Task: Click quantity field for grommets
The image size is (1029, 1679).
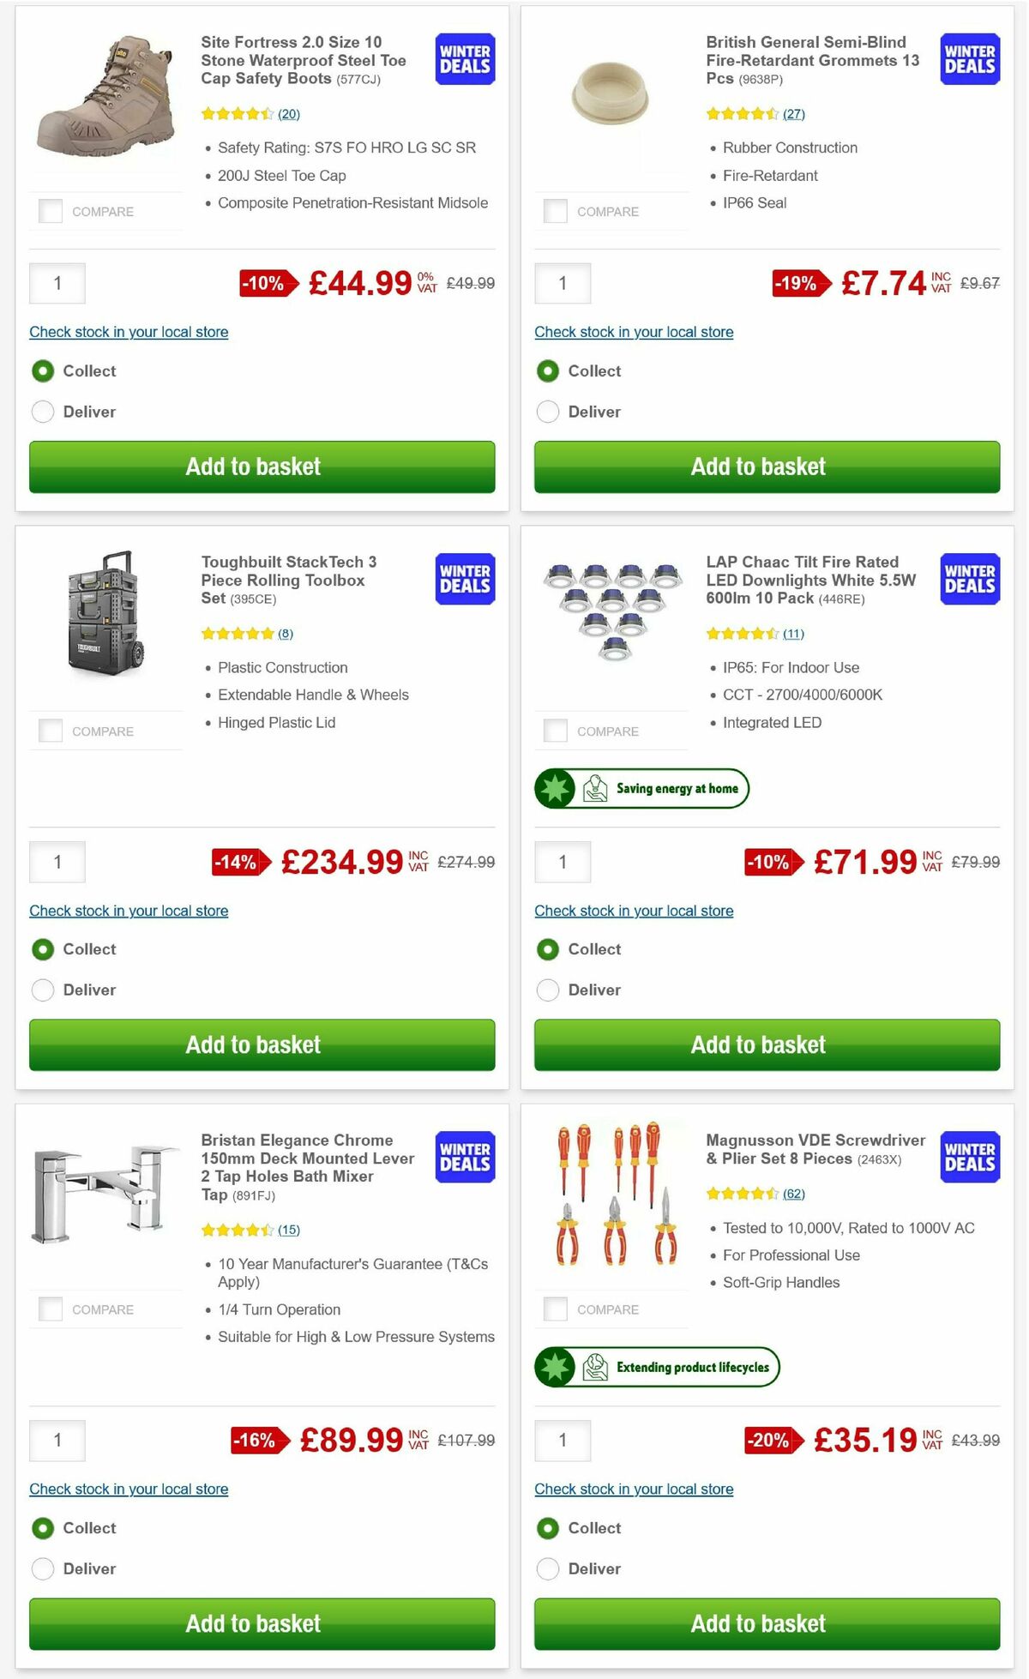Action: (x=563, y=283)
